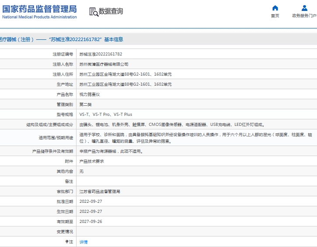
Task: Open the 政务服务门户 user icon
Action: coord(304,8)
